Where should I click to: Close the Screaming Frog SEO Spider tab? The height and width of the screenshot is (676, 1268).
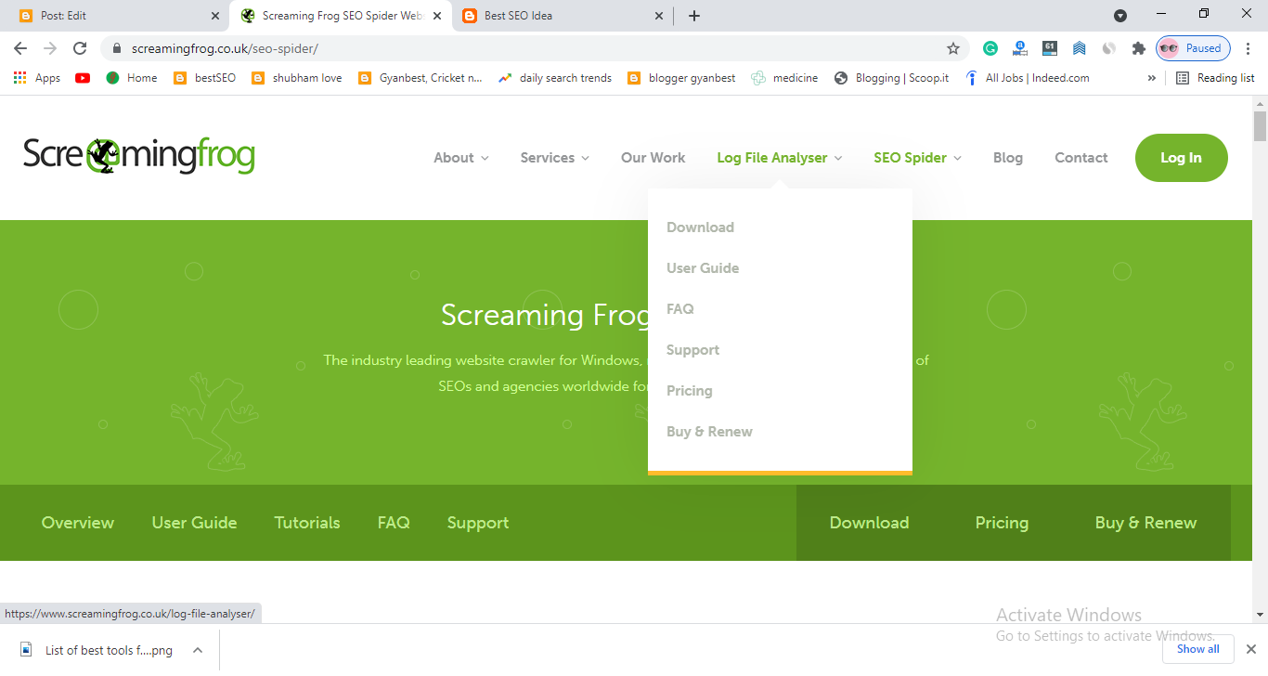click(x=437, y=16)
